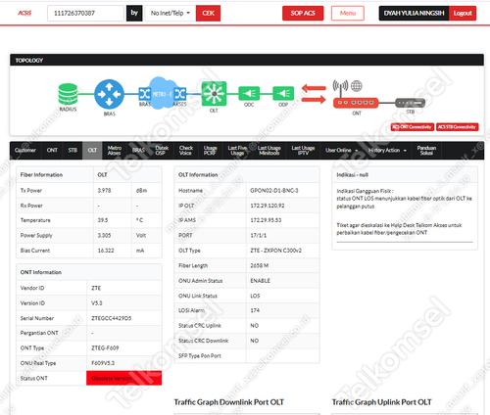Click Bias Current value 16.322
This screenshot has width=490, height=415.
pos(106,251)
